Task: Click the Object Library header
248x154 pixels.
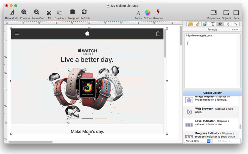Action: pyautogui.click(x=212, y=93)
